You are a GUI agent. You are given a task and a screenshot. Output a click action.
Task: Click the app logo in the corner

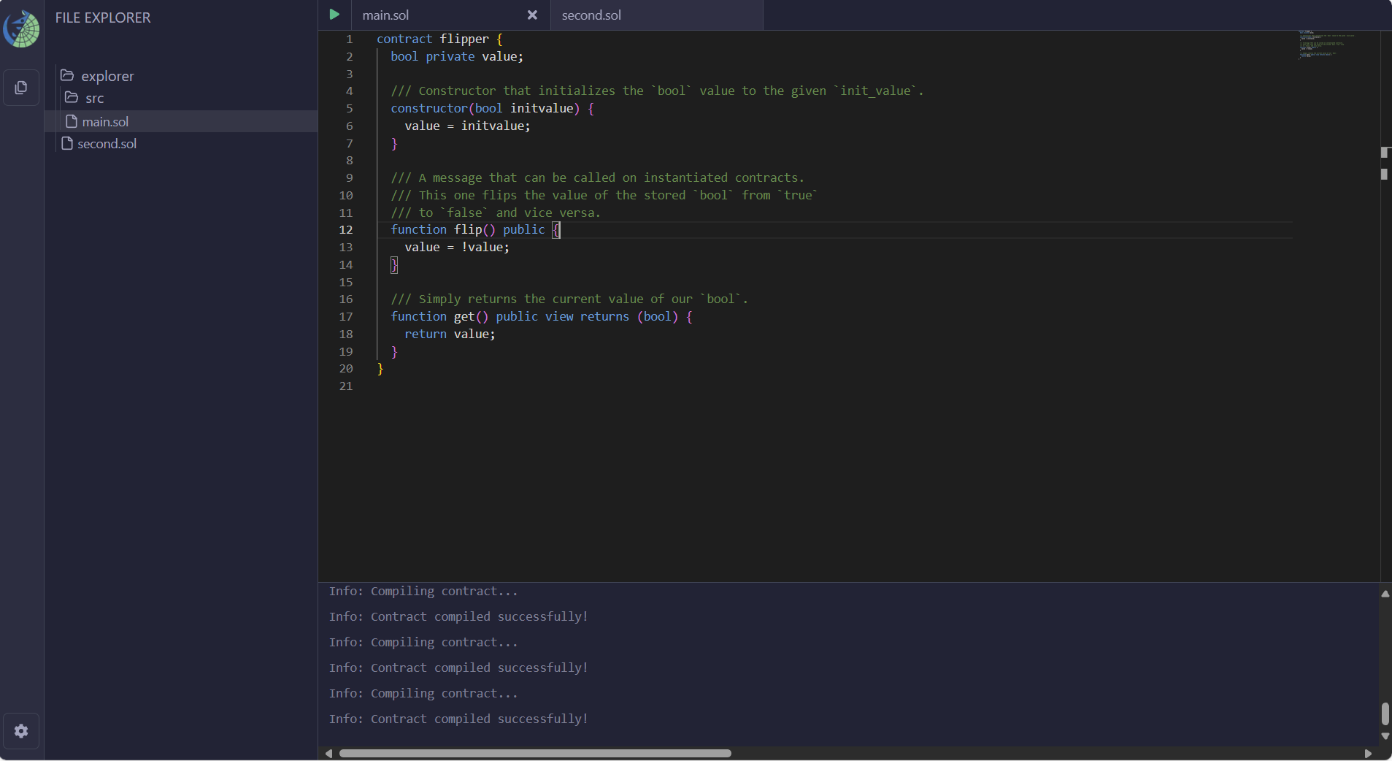(22, 28)
